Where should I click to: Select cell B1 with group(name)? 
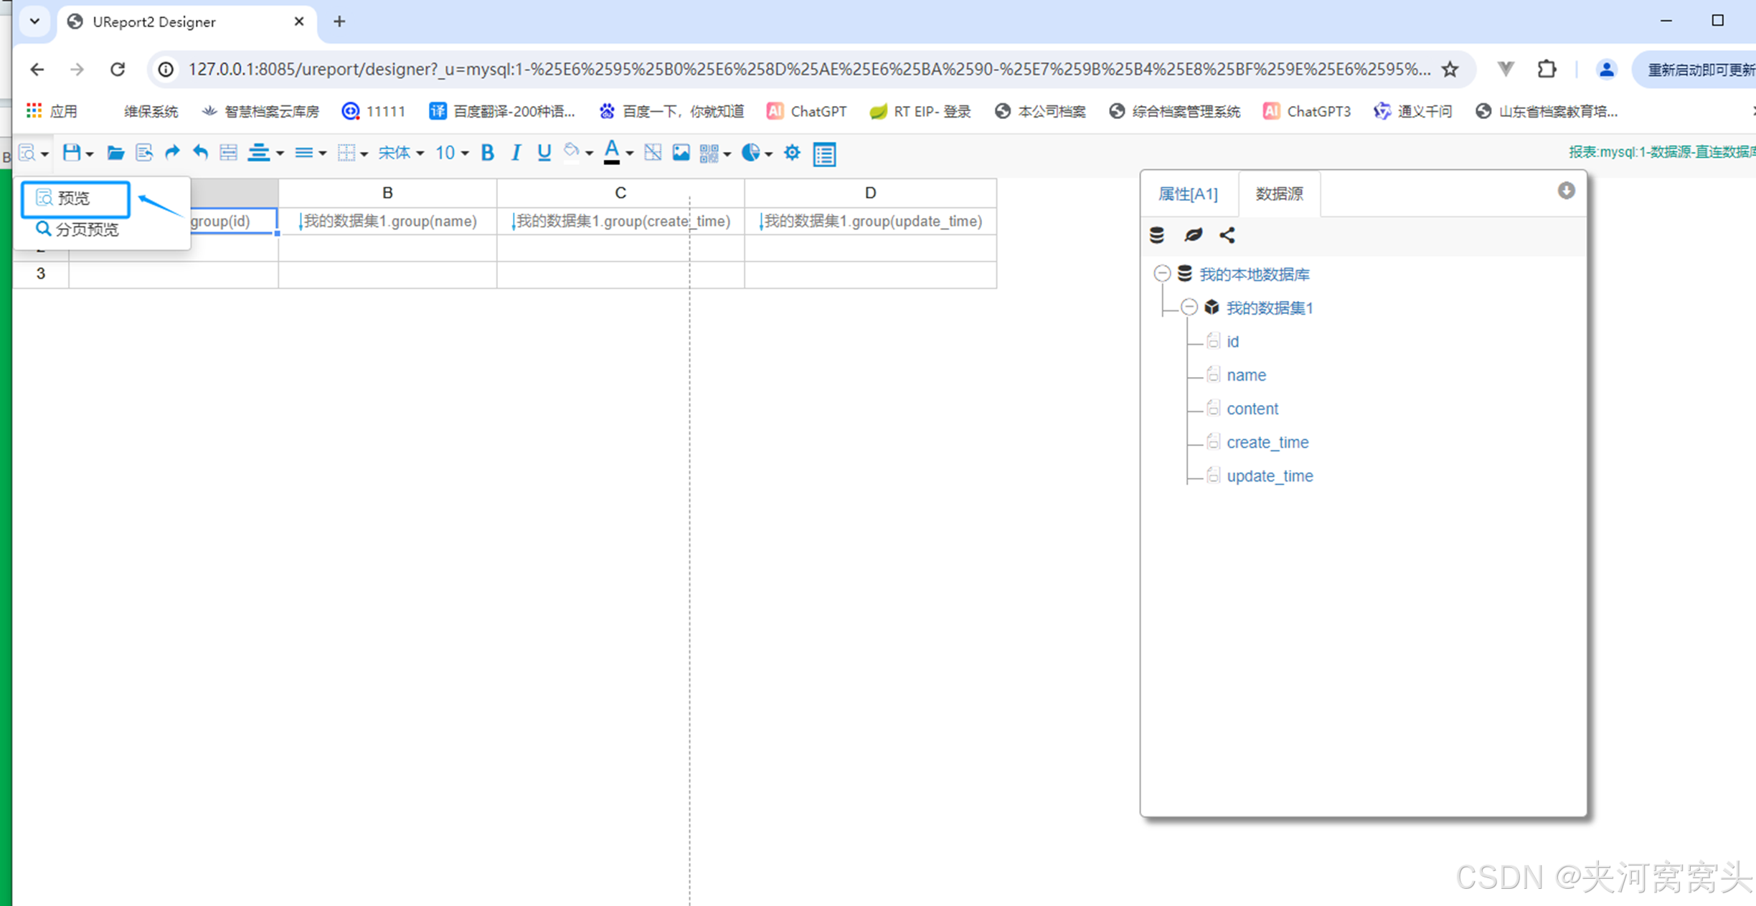click(387, 221)
